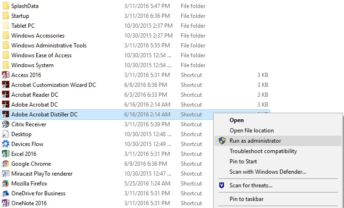Select the Access 2016 file name
The height and width of the screenshot is (208, 344).
[26, 75]
